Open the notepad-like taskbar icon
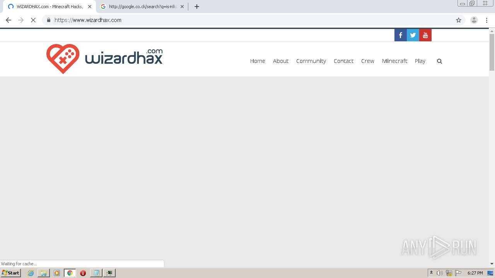This screenshot has width=495, height=278. click(x=96, y=273)
